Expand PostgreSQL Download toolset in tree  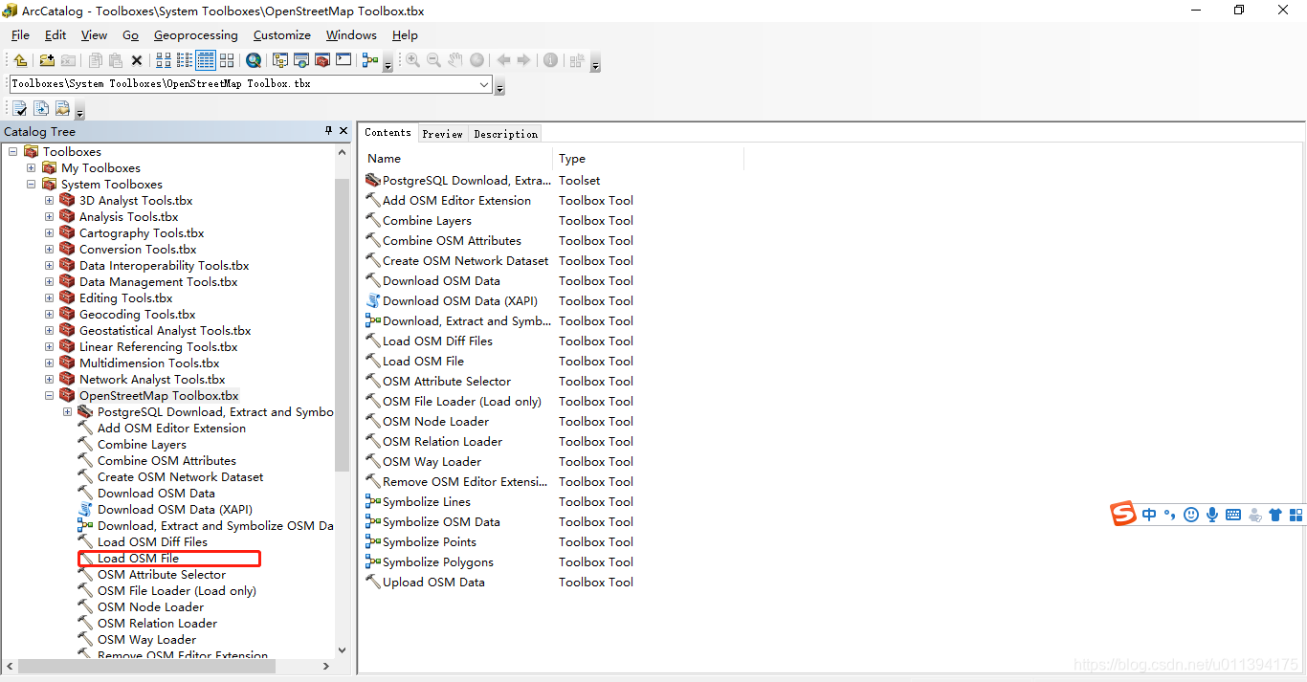click(x=67, y=412)
